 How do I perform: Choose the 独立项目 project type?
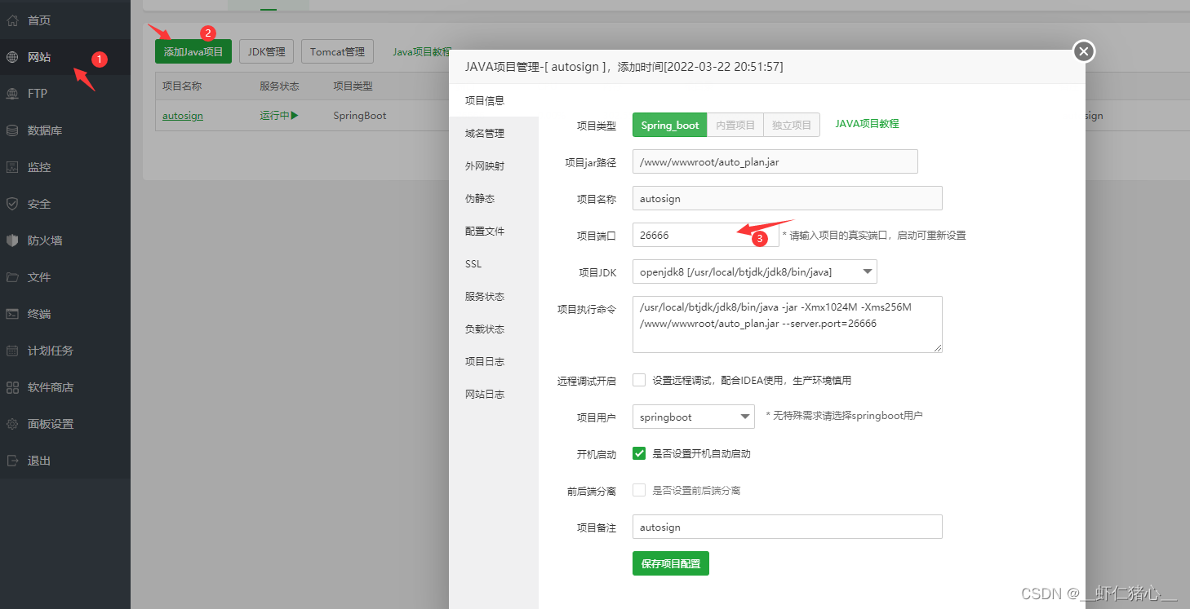click(792, 125)
